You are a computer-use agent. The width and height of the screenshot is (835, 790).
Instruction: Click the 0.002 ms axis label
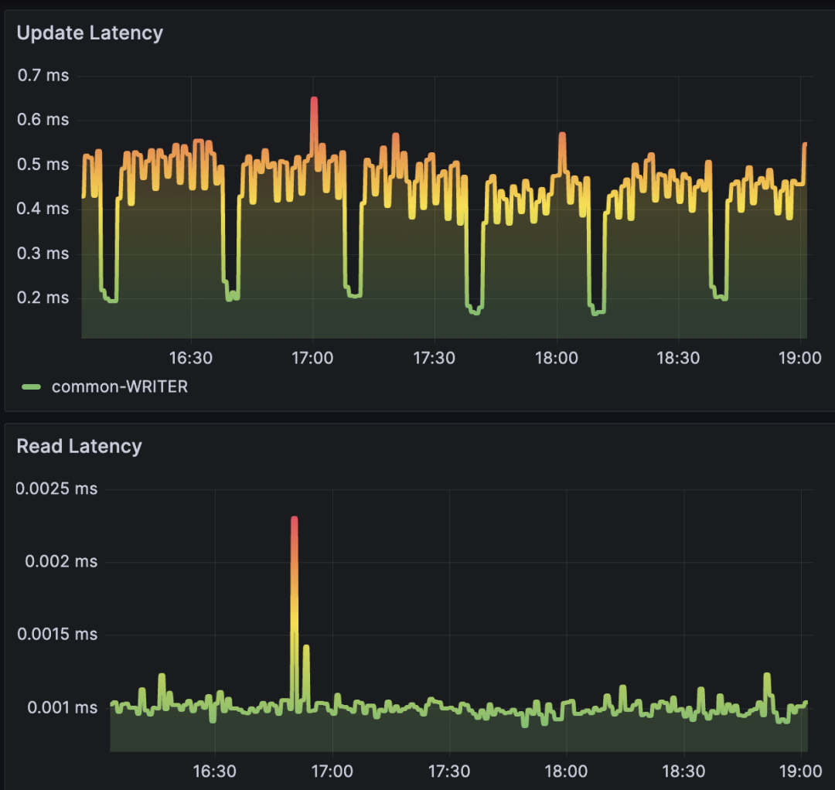pyautogui.click(x=61, y=561)
